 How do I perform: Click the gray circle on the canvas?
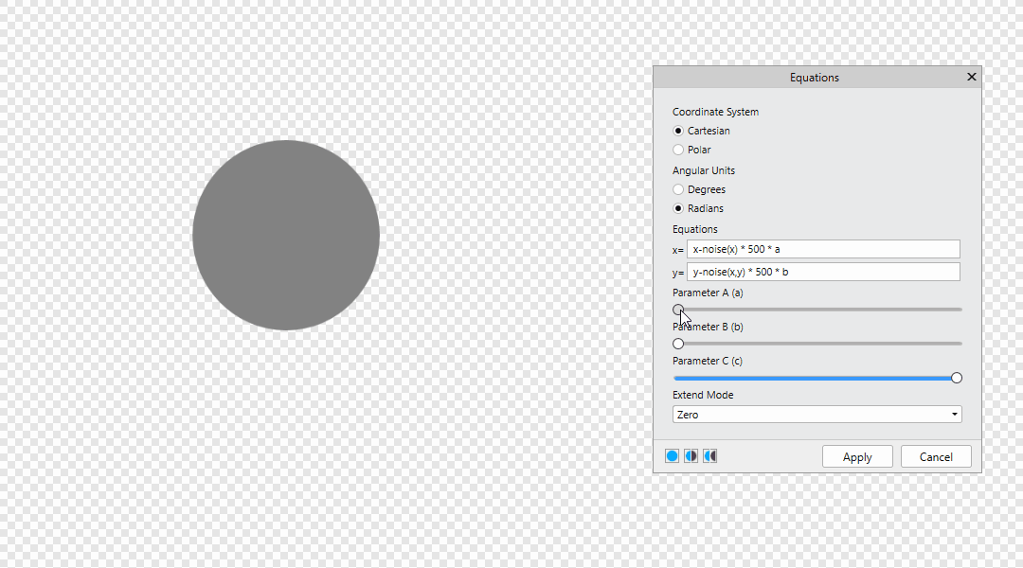pos(285,235)
